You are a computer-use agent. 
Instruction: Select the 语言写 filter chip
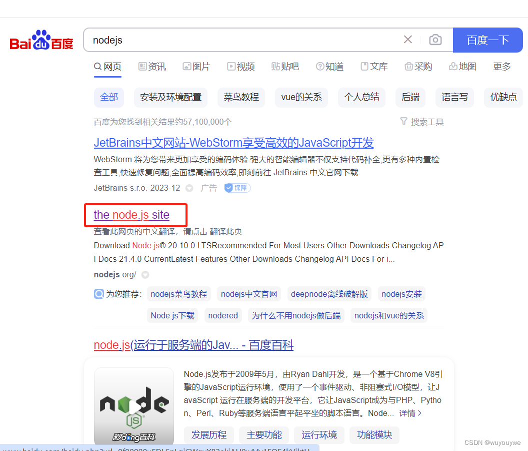pyautogui.click(x=454, y=98)
